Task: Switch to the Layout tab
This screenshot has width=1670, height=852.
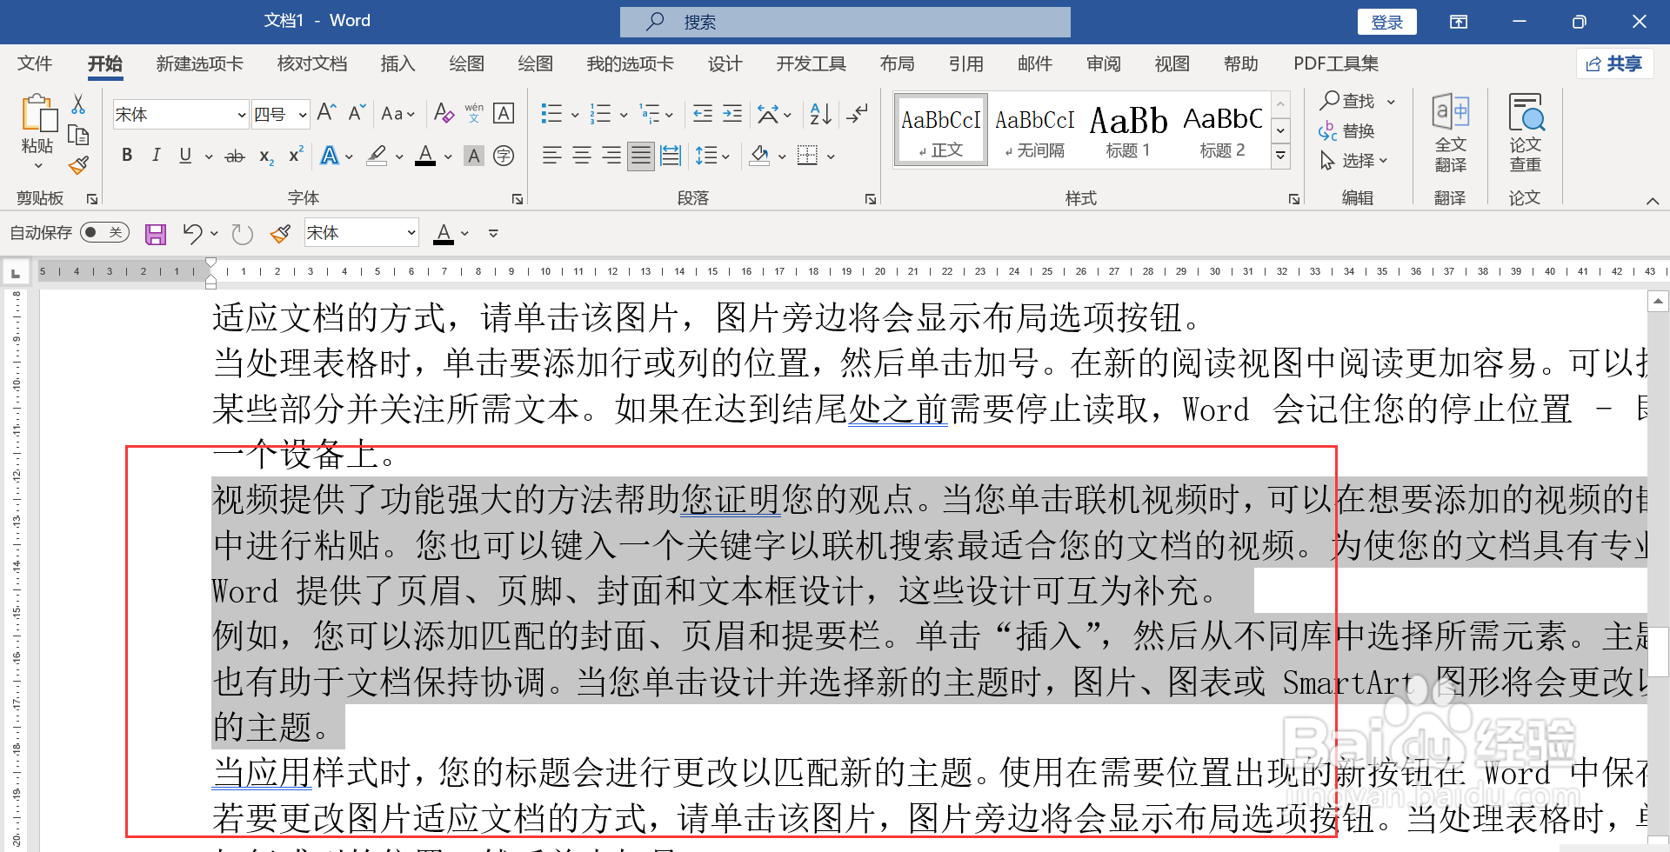Action: pyautogui.click(x=897, y=63)
